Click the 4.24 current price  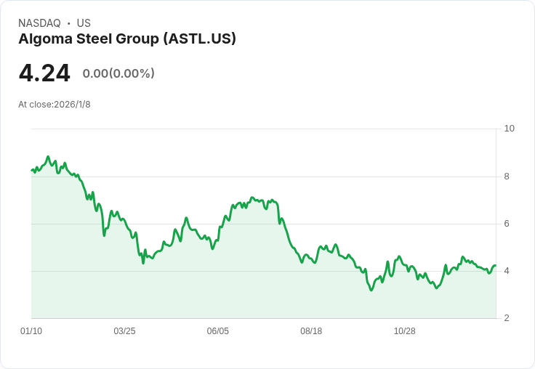44,73
